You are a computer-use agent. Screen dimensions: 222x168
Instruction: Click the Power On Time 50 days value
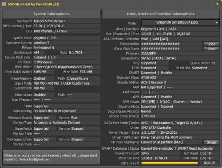154,158
